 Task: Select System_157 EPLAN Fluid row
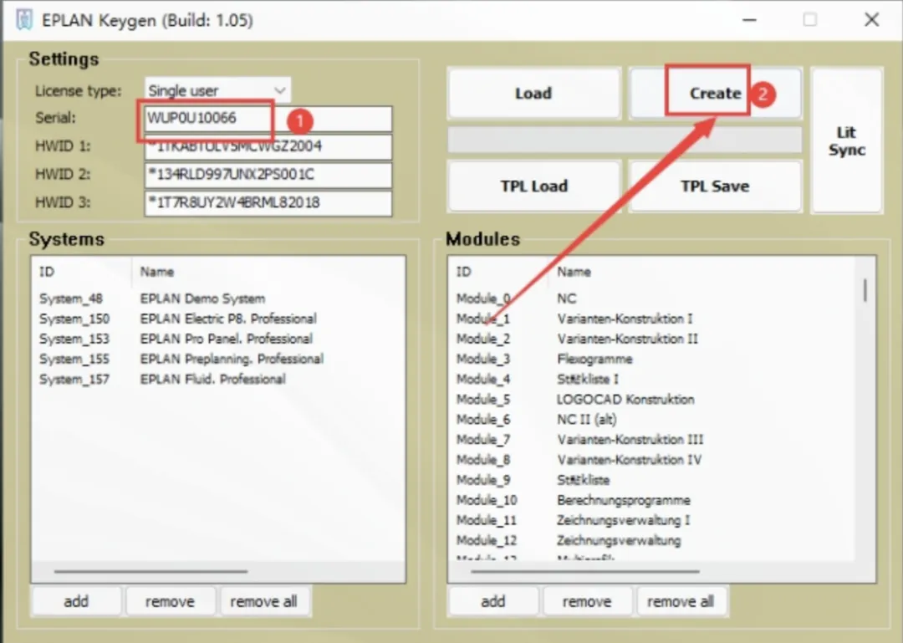218,379
